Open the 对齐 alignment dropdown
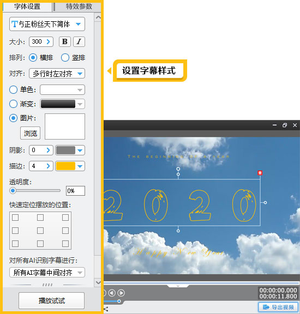The image size is (300, 314). (57, 74)
